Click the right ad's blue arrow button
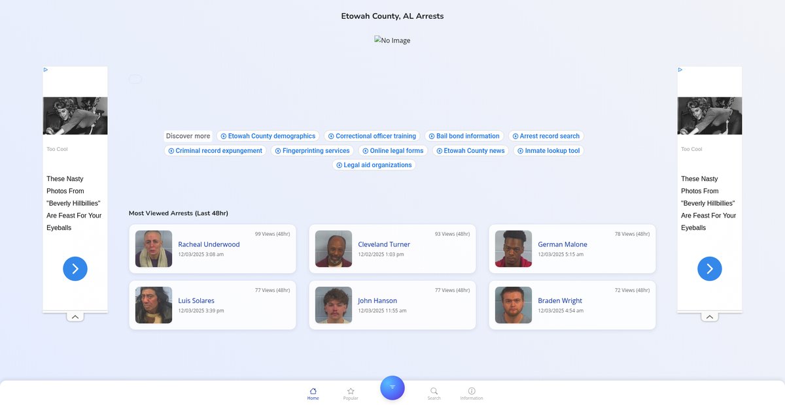Screen dimensions: 785x405 point(710,268)
